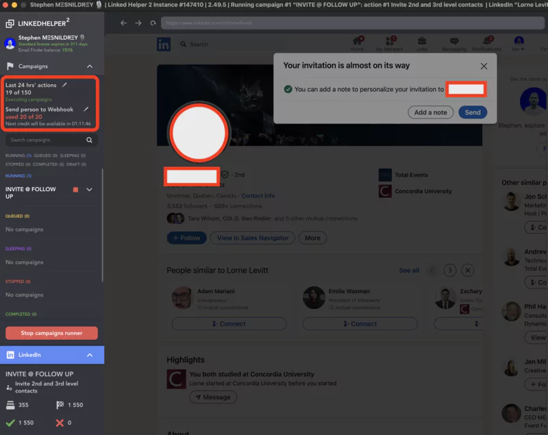Open mutual connections Tara Wilson link
This screenshot has height=435, width=548.
[x=272, y=219]
